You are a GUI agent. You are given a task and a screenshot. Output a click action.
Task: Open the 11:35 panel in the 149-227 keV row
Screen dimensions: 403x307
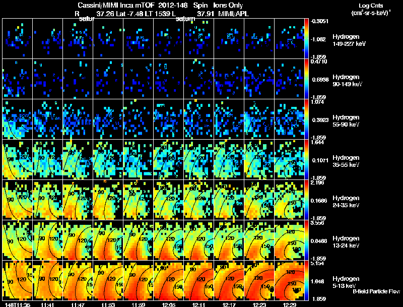pos(18,39)
